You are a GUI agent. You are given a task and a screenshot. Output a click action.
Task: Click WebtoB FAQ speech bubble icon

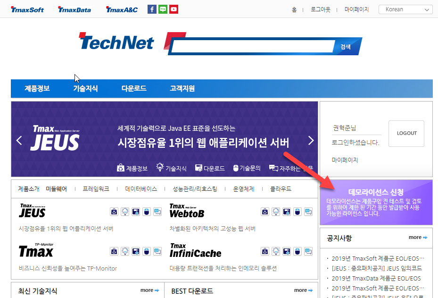pos(308,212)
